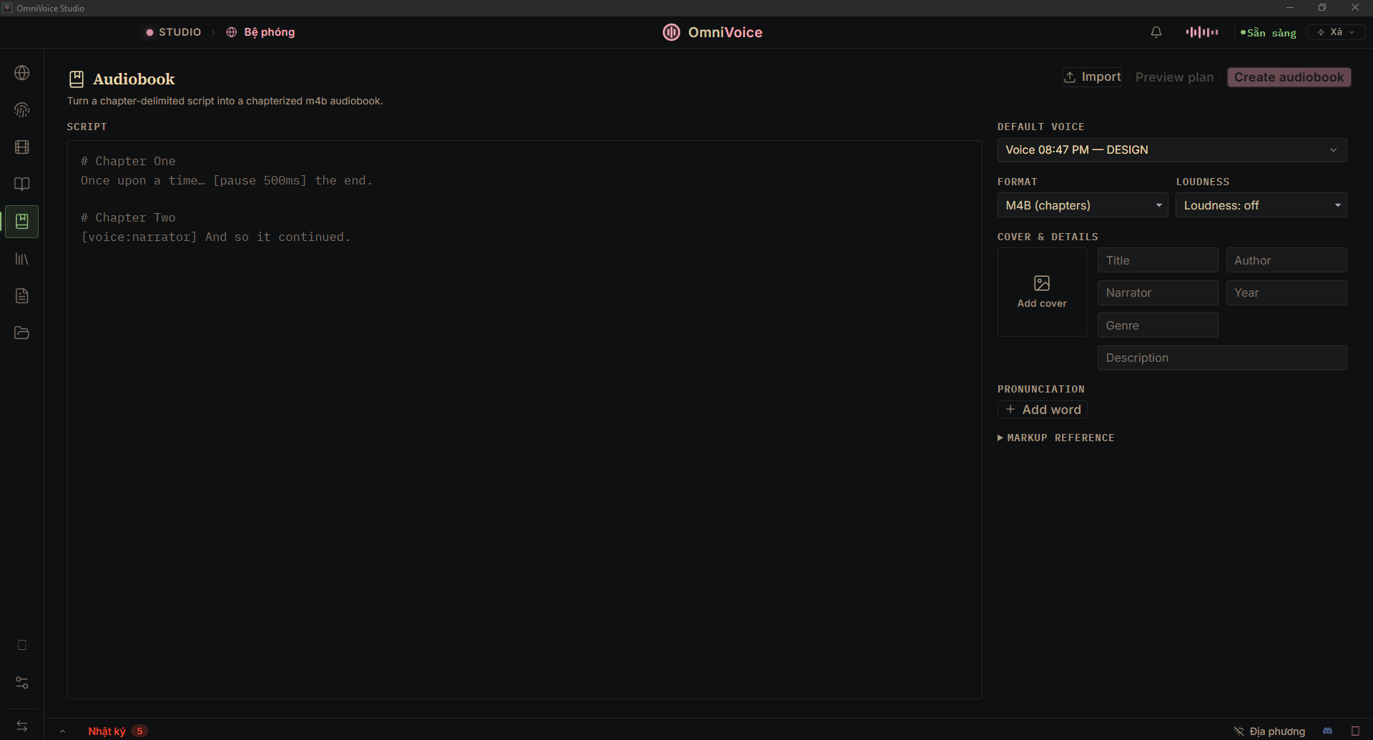1373x740 pixels.
Task: Click the swap arrows icon at sidebar bottom
Action: pyautogui.click(x=22, y=726)
